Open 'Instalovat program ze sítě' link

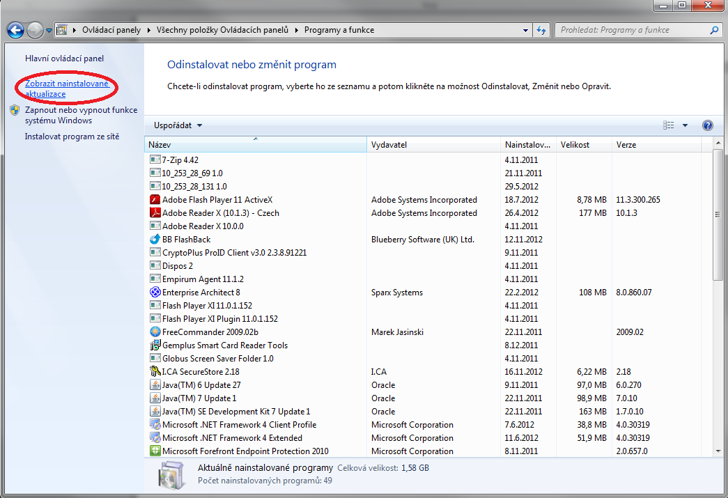[72, 137]
